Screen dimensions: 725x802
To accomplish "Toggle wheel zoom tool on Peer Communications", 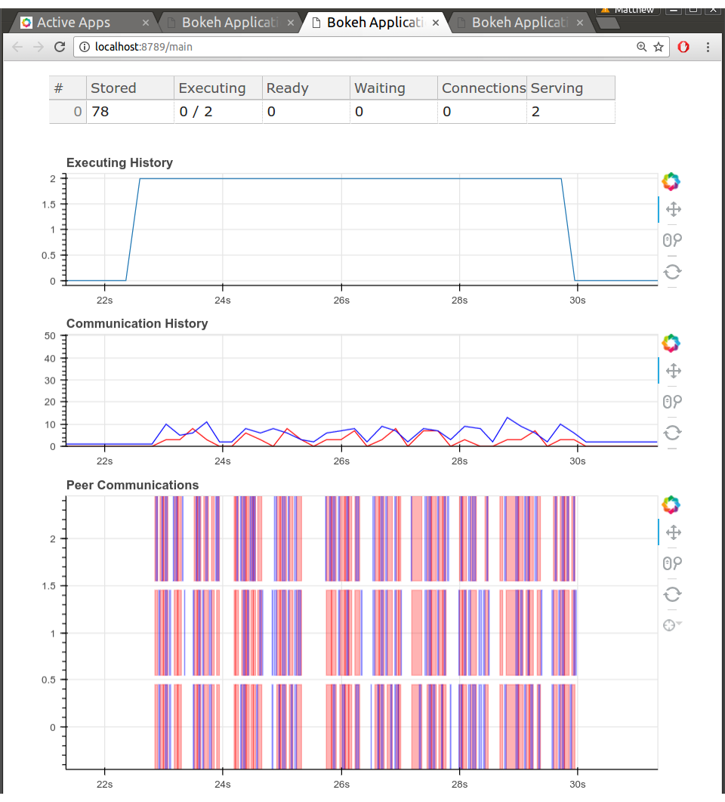I will pos(671,563).
